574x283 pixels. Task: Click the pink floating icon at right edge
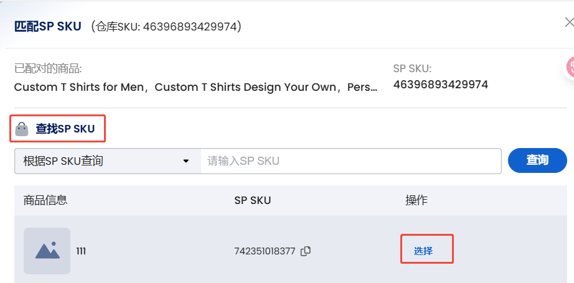(x=570, y=67)
